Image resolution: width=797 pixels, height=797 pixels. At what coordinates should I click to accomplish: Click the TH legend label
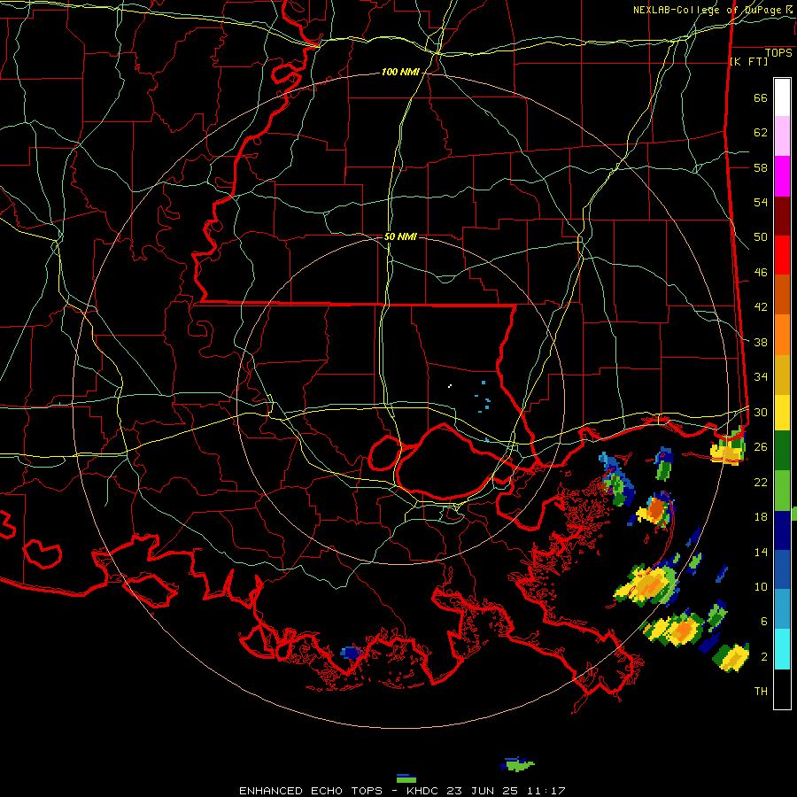[761, 692]
